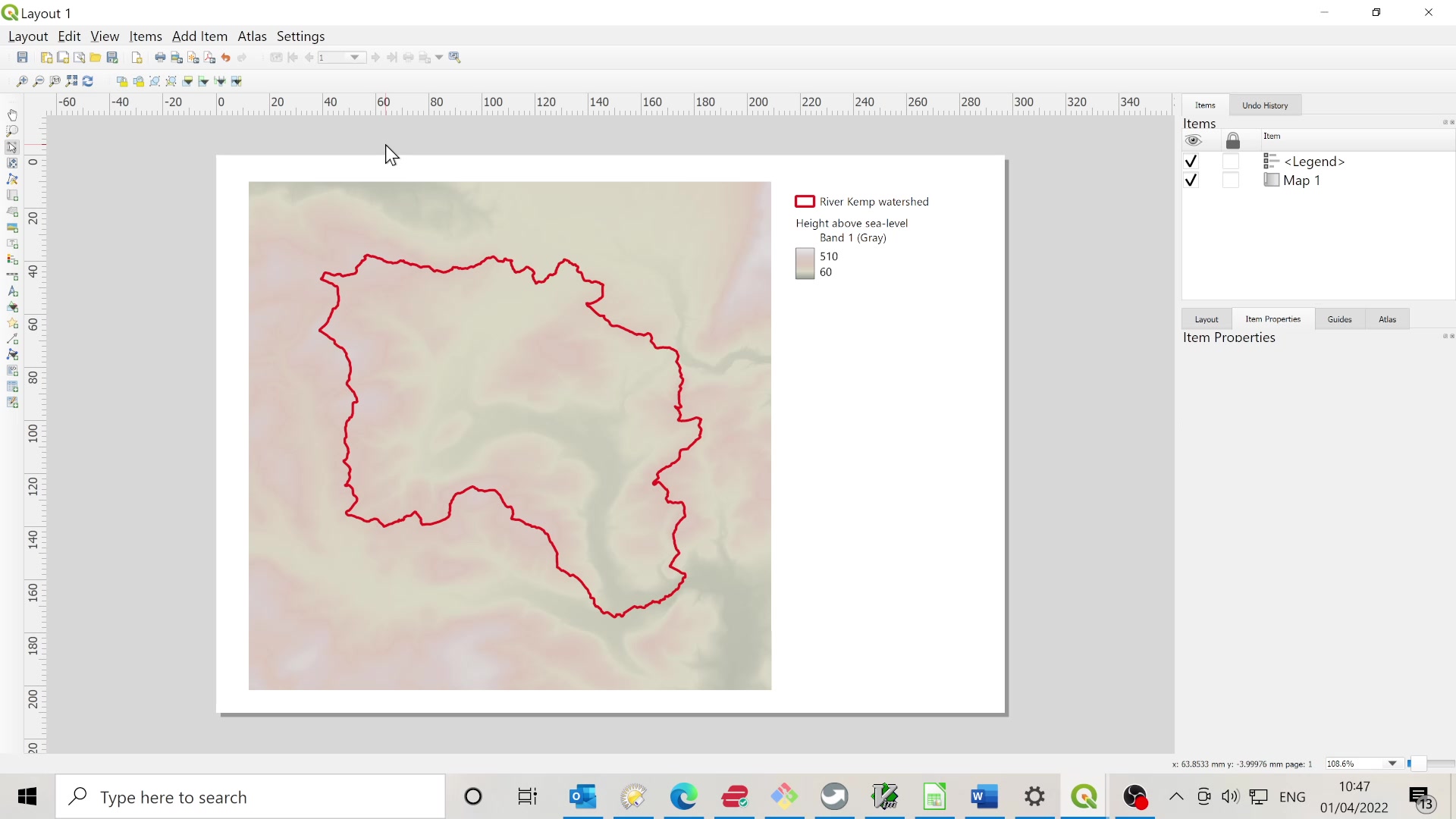Select the Pan Layout hand tool
Screen dimensions: 1456x819
pyautogui.click(x=12, y=115)
